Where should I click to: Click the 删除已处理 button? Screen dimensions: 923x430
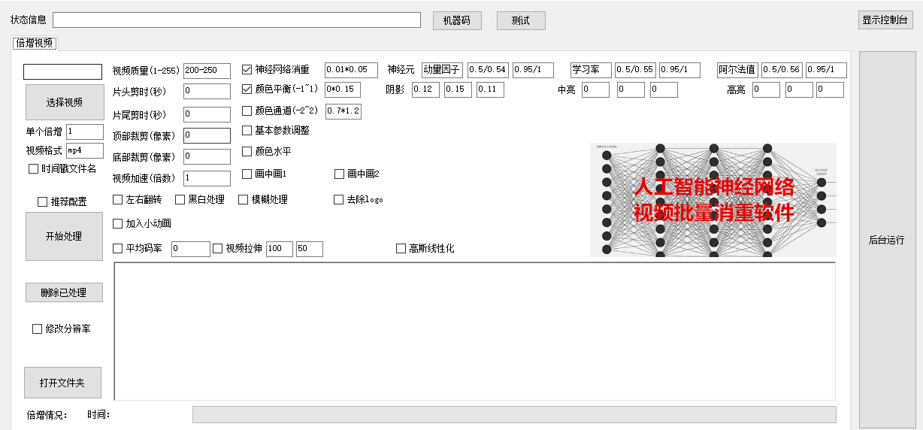(64, 292)
